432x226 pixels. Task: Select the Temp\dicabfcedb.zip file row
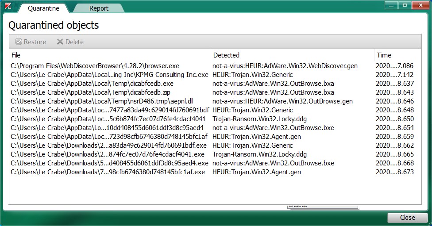pos(215,92)
